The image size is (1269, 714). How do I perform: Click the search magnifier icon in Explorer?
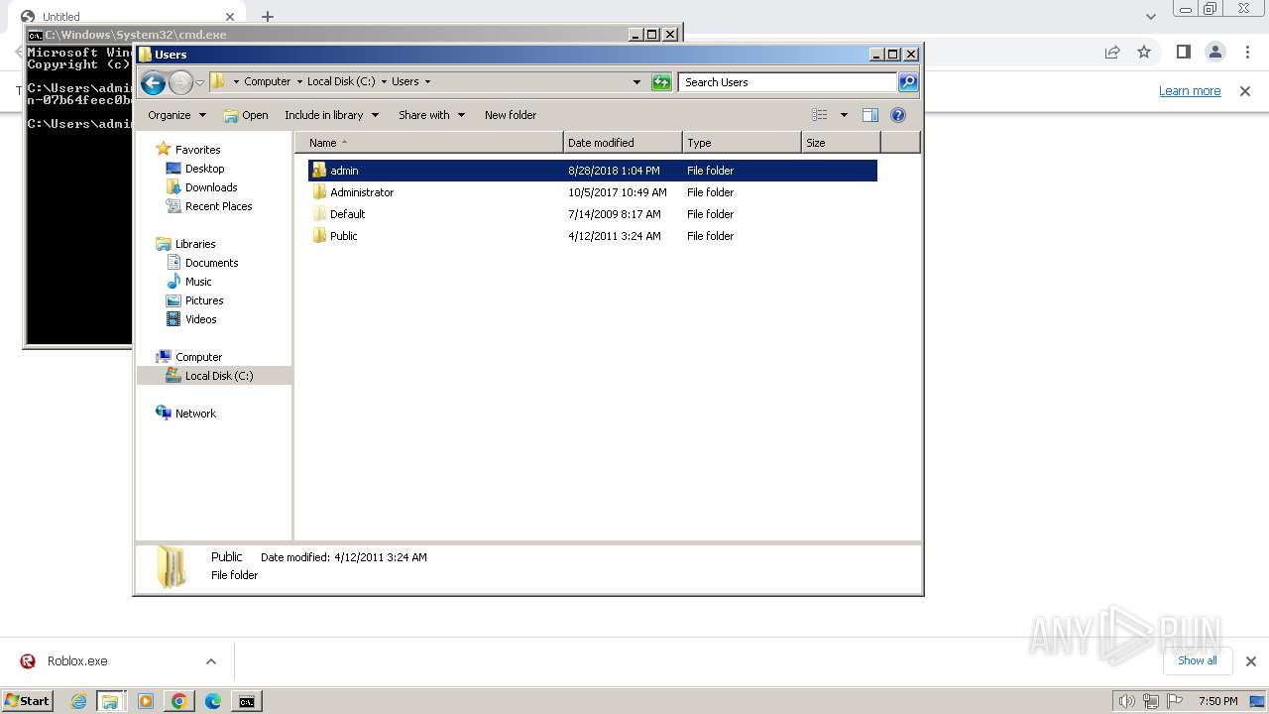908,82
